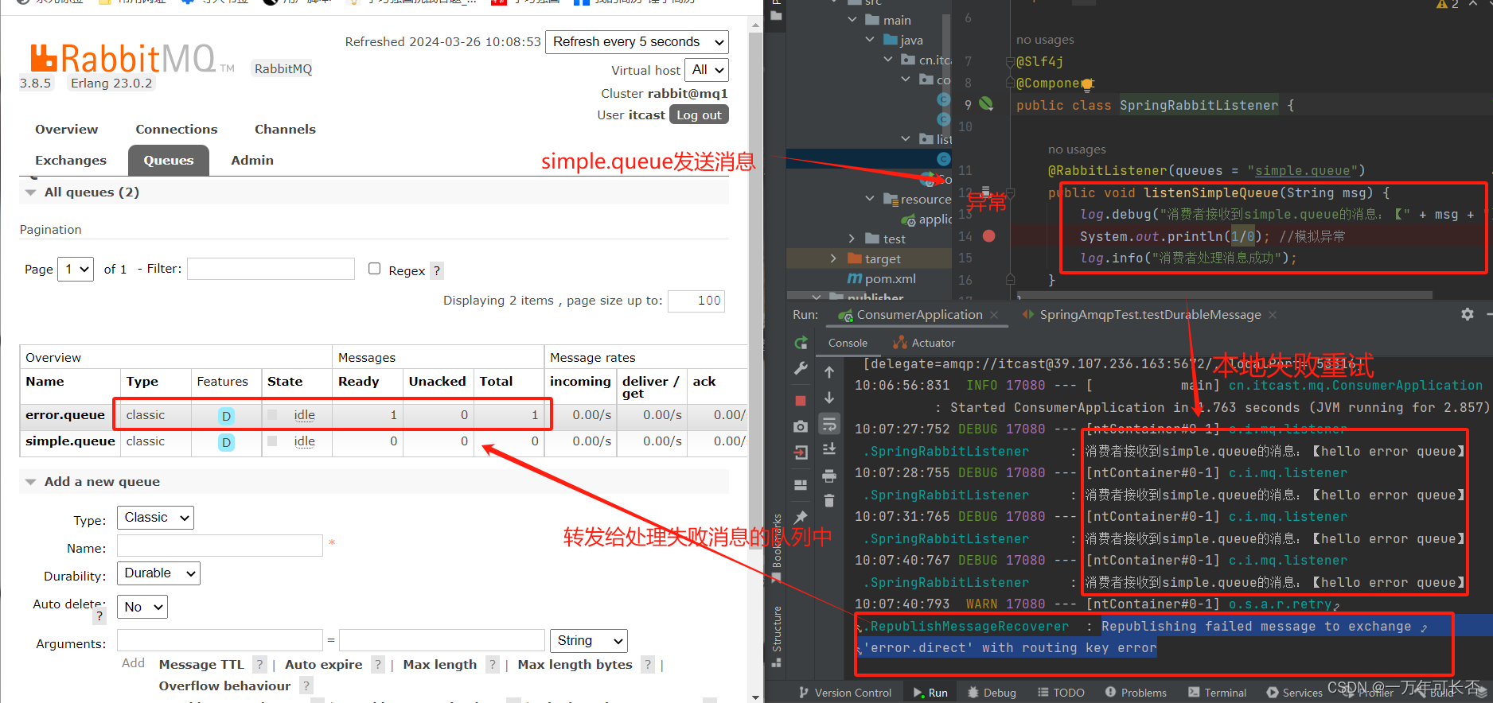Screen dimensions: 1493x703
Task: Open the Virtual host All dropdown
Action: (x=708, y=70)
